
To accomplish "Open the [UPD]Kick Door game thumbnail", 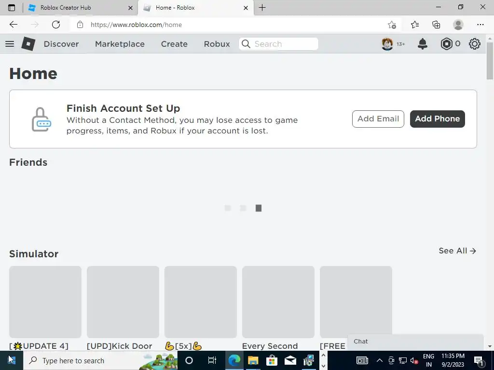I will 123,302.
